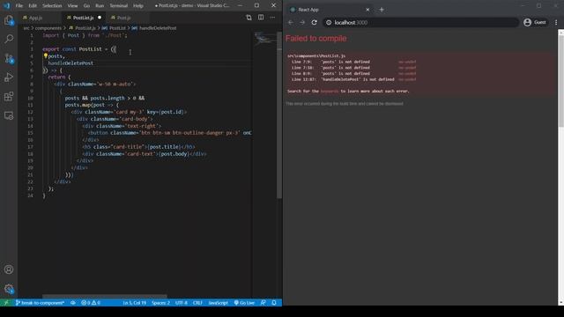Split the editor to the right
The height and width of the screenshot is (317, 564).
261,18
